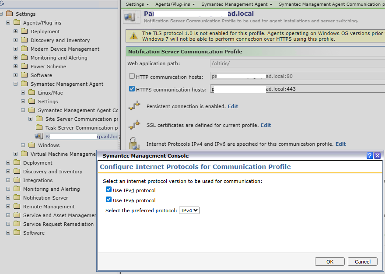The height and width of the screenshot is (274, 385).
Task: Click the HTTPS communication hosts field
Action: [x=297, y=89]
